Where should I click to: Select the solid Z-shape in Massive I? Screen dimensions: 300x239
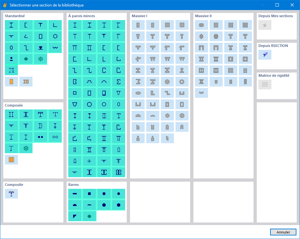coord(167,93)
